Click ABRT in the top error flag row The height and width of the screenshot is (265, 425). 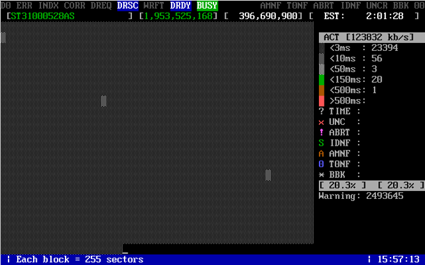(324, 6)
